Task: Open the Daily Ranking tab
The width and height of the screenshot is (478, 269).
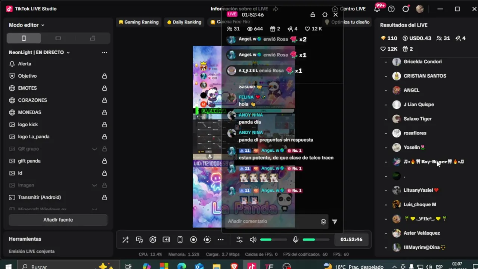Action: pyautogui.click(x=184, y=22)
